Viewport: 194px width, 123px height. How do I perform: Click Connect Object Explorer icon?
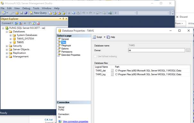pos(16,23)
